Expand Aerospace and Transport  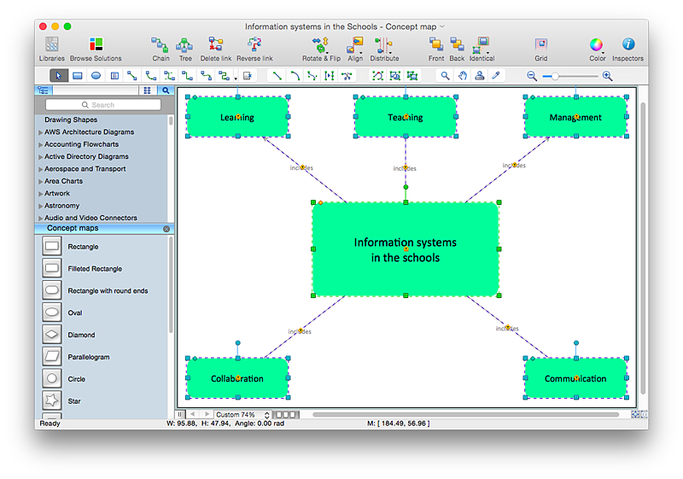coord(40,169)
